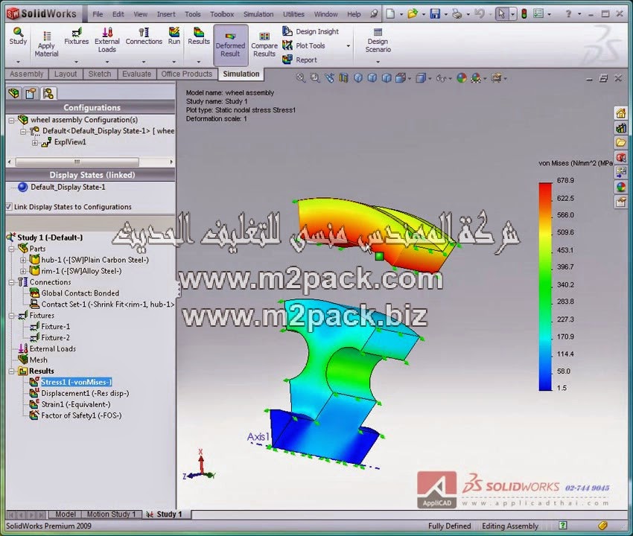Click the Edit Appearance icon in view toolbar
Screen dimensions: 633x536
tap(462, 77)
